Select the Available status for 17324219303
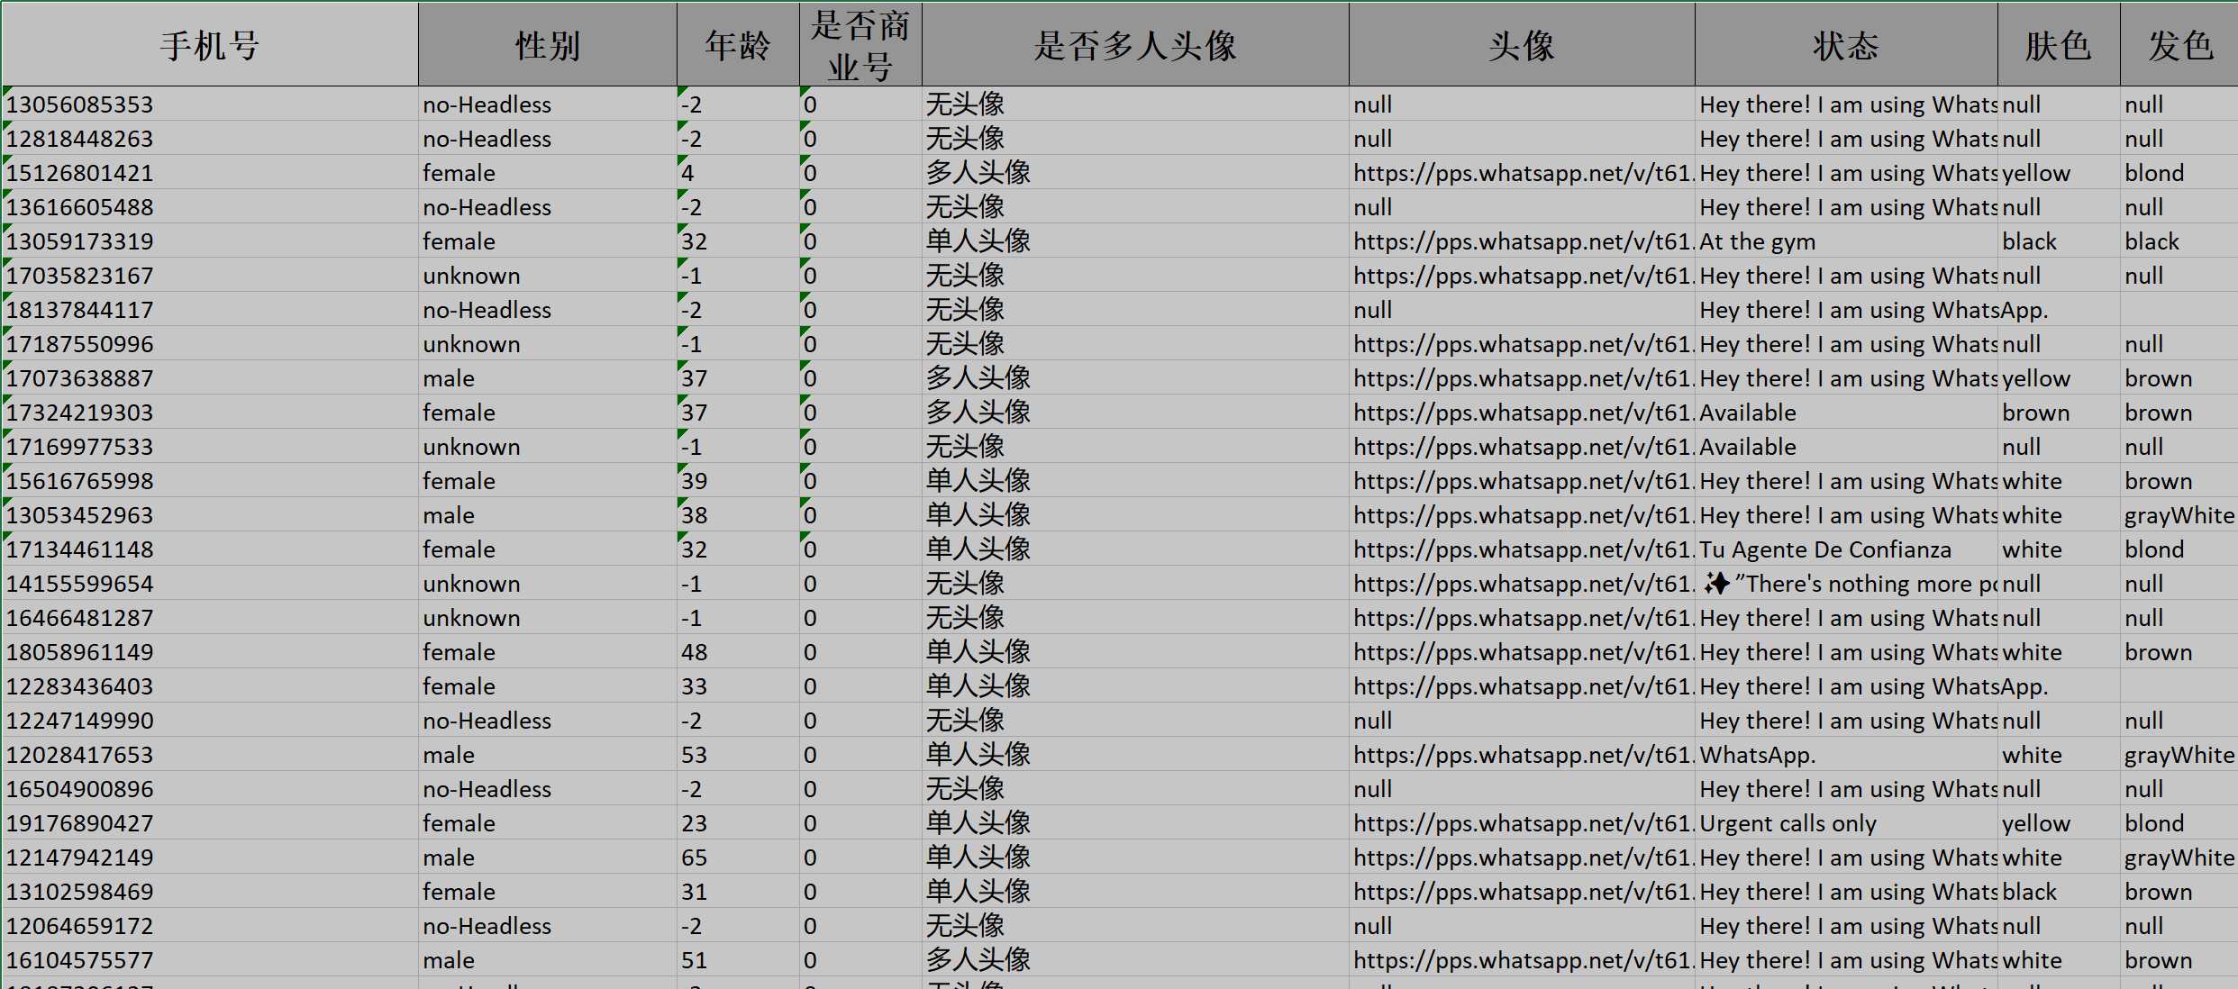The height and width of the screenshot is (989, 2238). (1846, 413)
